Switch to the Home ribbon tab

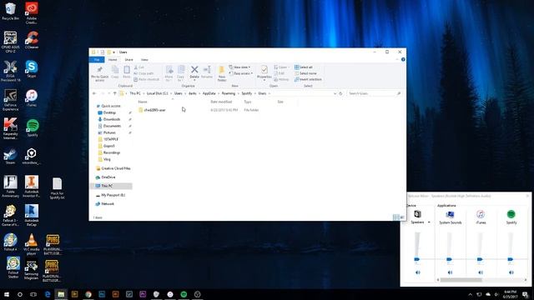click(113, 59)
